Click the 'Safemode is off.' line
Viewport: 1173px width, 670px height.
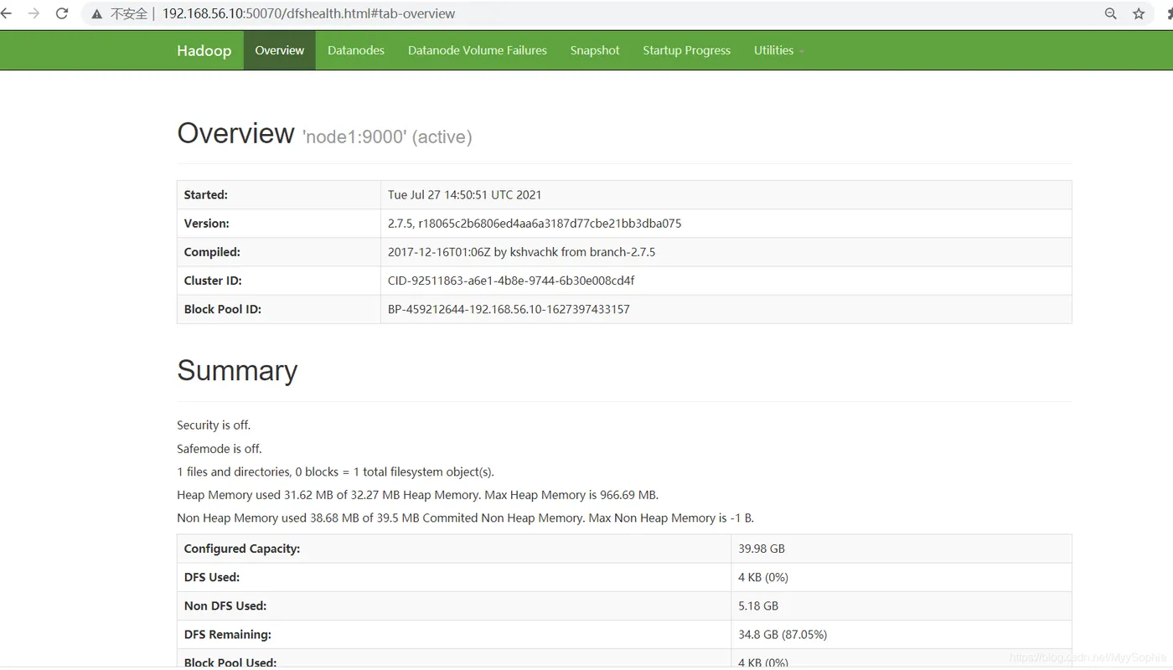point(220,448)
